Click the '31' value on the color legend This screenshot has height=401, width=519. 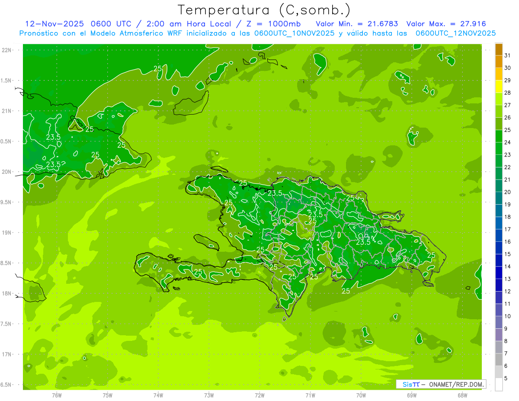point(507,55)
